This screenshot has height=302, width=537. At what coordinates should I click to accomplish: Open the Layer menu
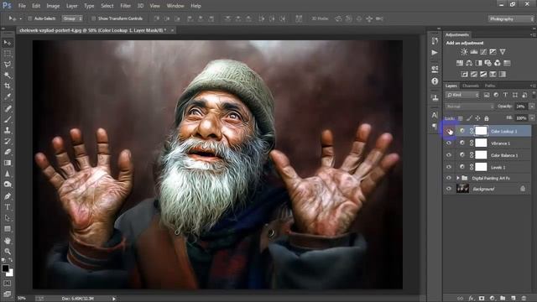tap(71, 6)
